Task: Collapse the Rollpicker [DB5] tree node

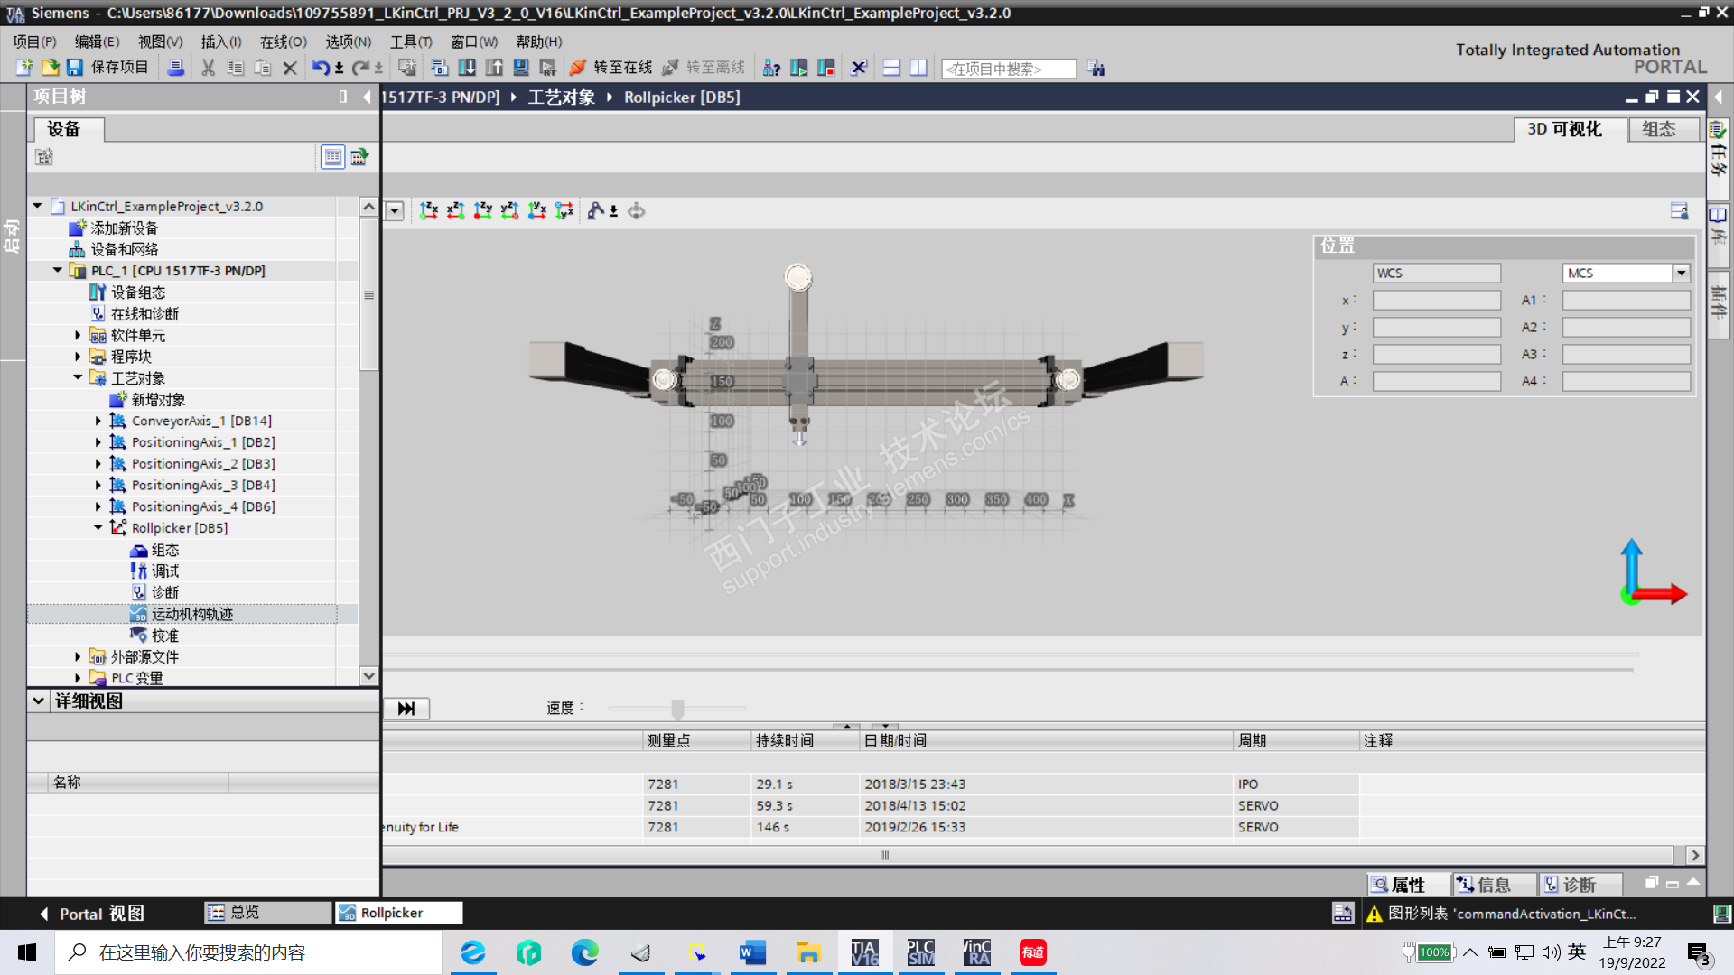Action: 98,528
